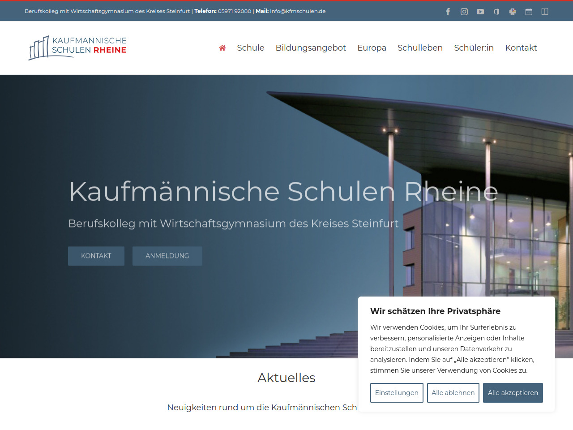Viewport: 573px width, 430px height.
Task: Open the Facebook page icon
Action: 448,12
